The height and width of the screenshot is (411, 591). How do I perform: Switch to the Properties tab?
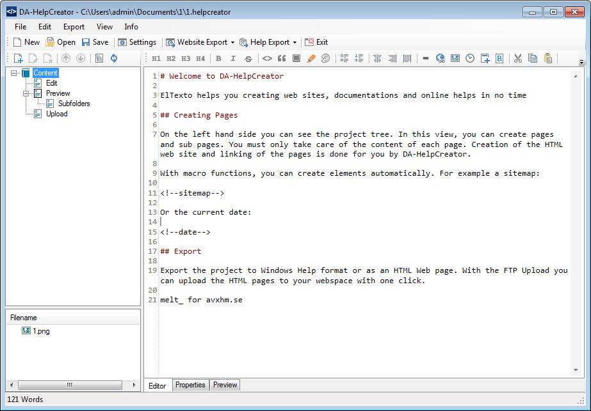click(x=190, y=385)
